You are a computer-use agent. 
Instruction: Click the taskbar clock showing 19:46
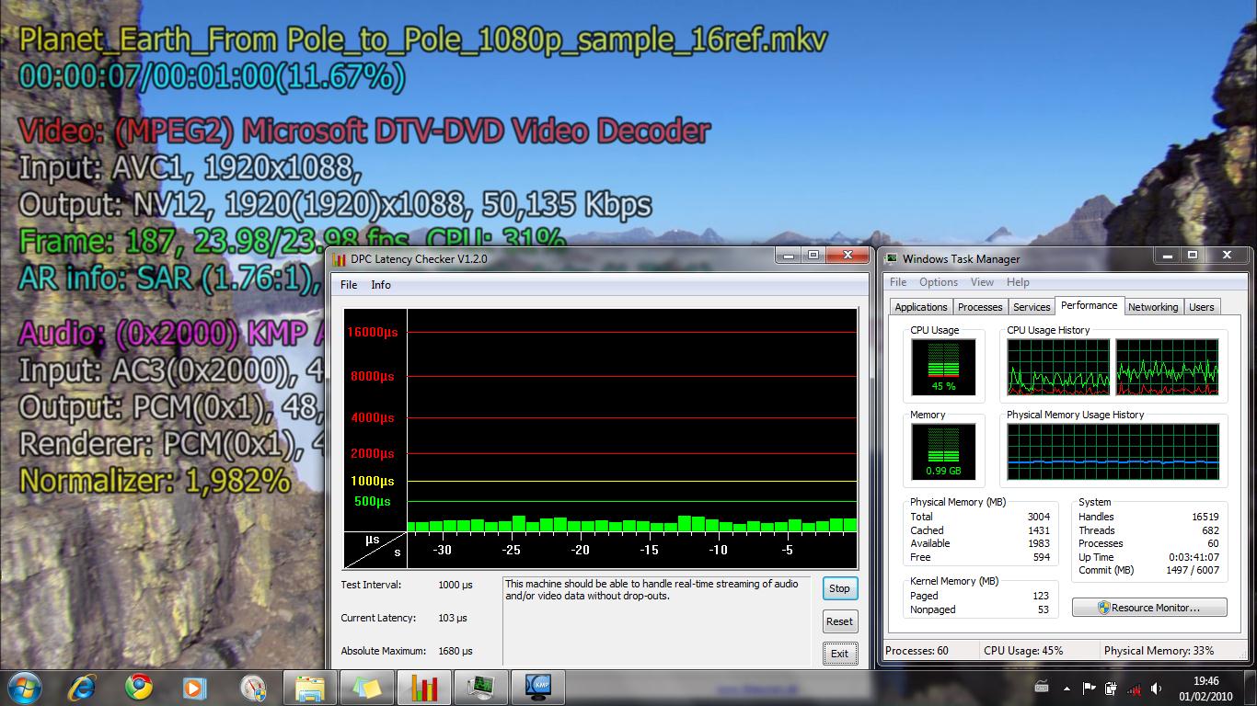coord(1205,688)
